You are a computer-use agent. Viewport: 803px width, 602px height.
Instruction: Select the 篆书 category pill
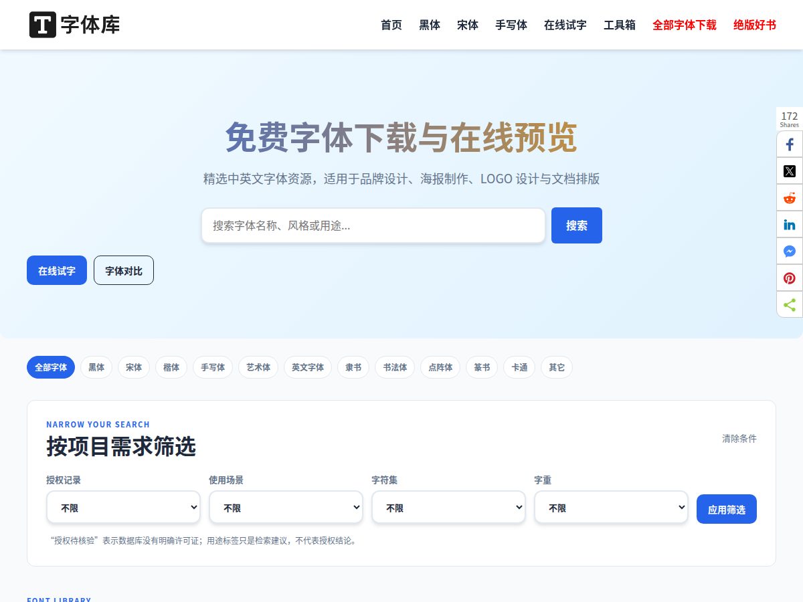pos(482,367)
